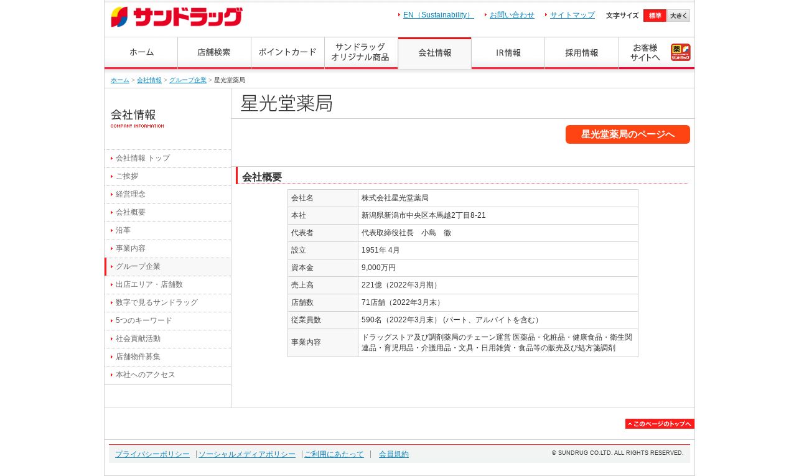Click the 590名 employee count cell
Image resolution: width=799 pixels, height=476 pixels.
click(498, 320)
